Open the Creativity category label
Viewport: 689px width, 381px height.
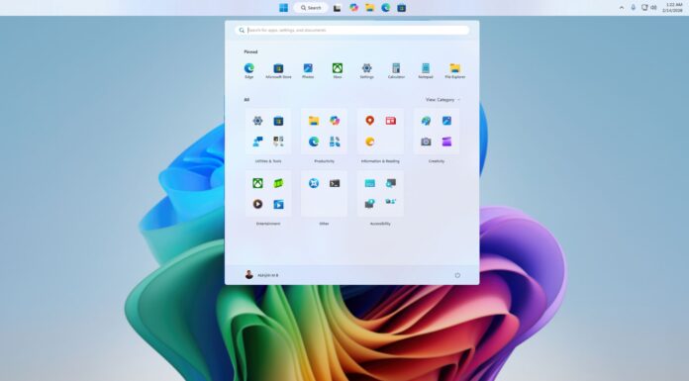(437, 161)
